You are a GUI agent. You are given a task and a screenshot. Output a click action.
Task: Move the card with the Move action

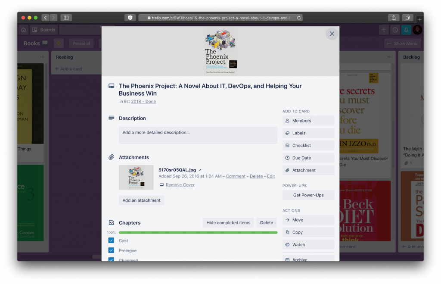point(308,220)
